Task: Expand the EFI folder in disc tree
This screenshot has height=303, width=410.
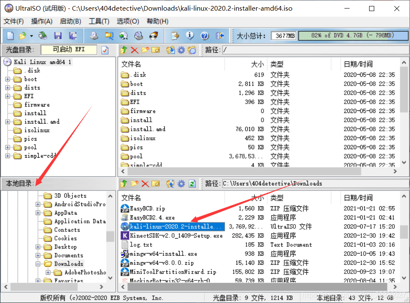Action: tap(8, 96)
